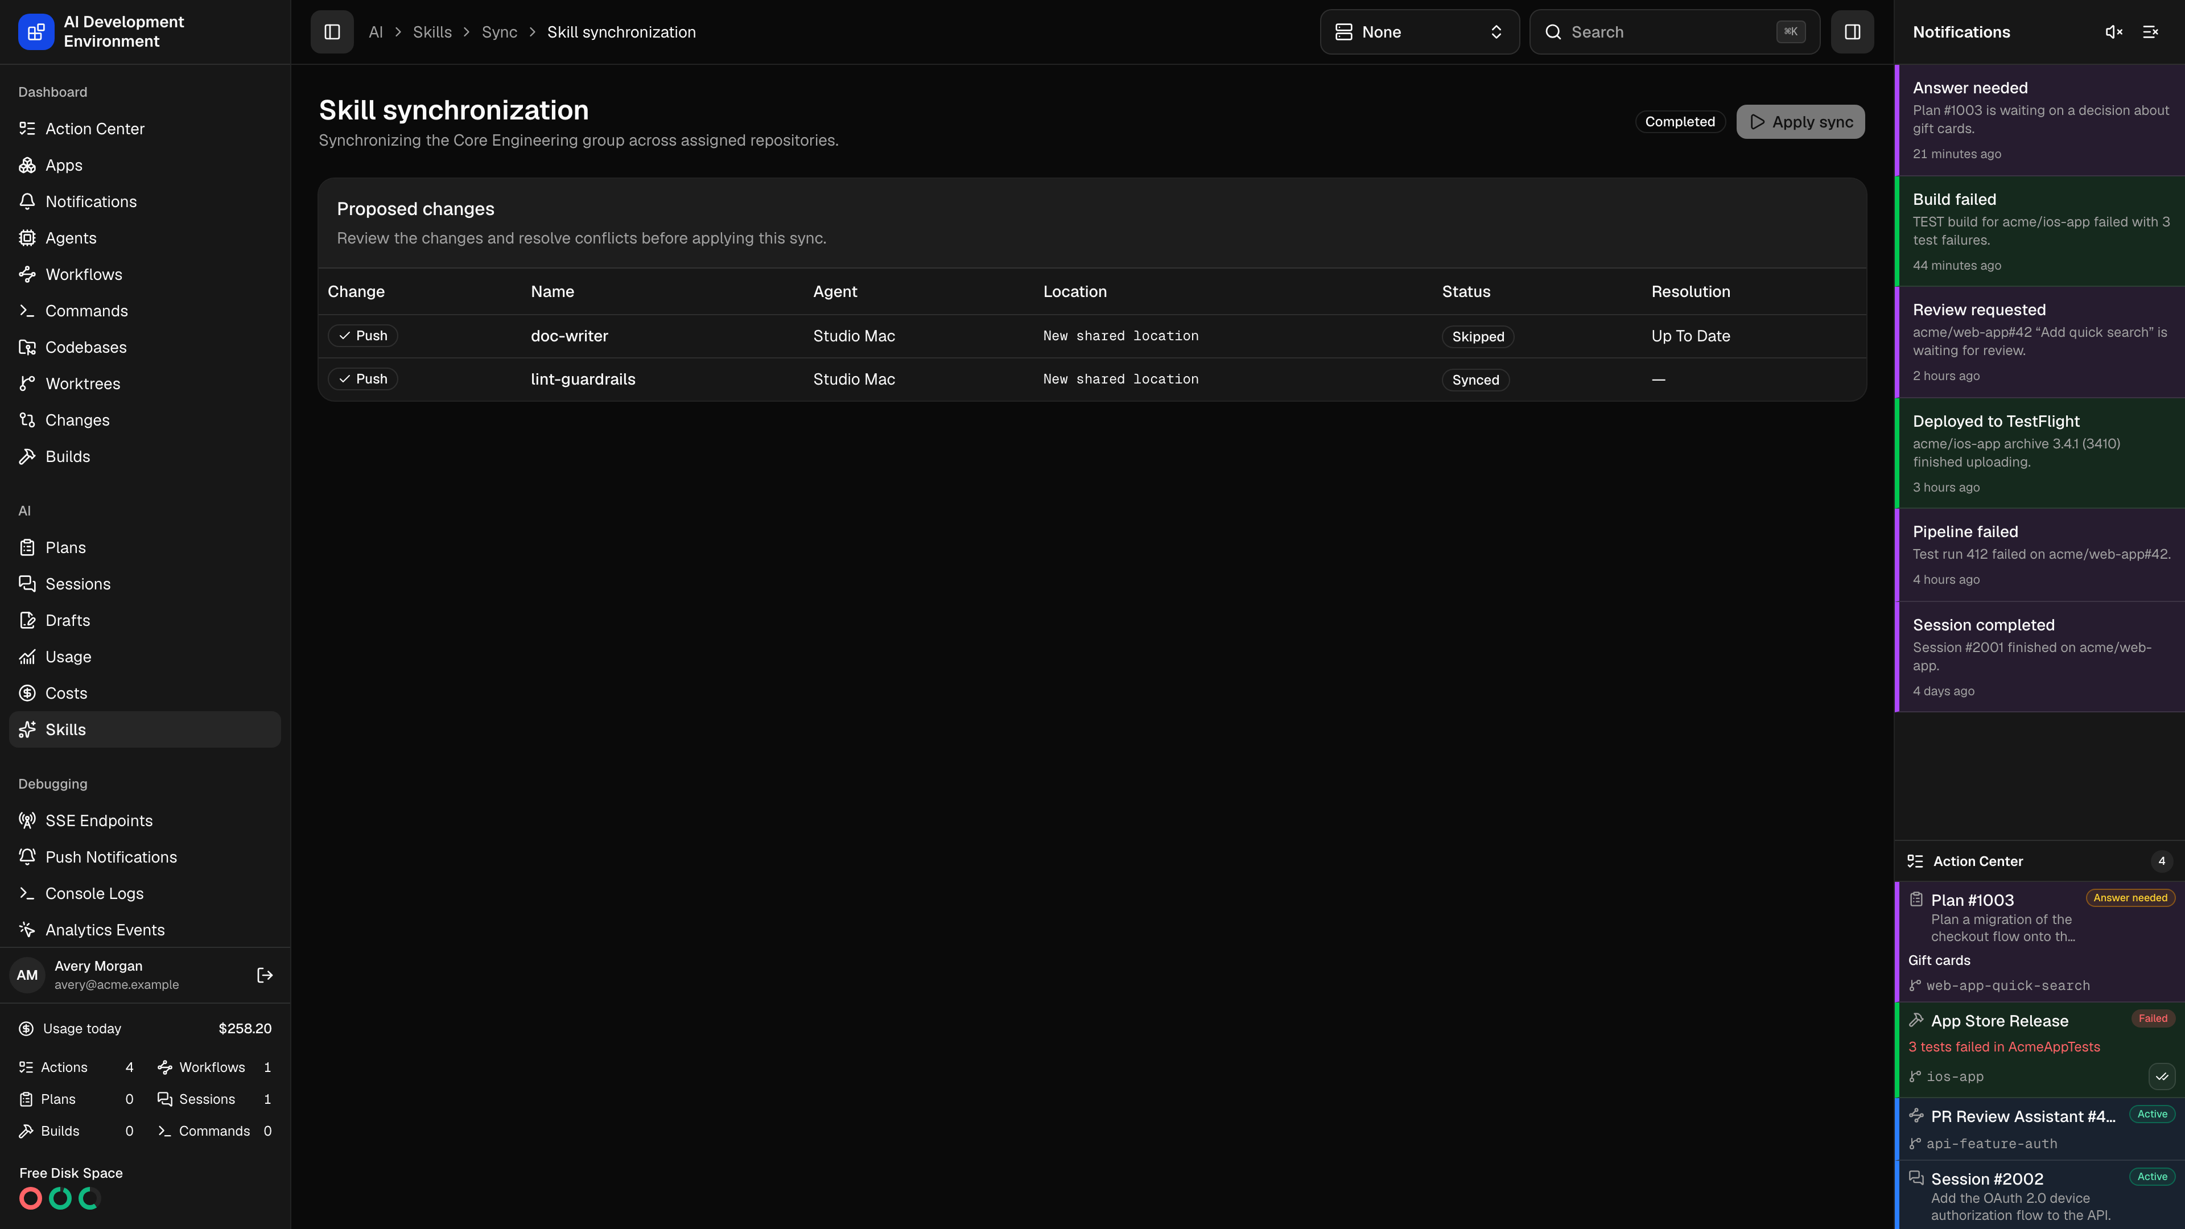Open the Build failed notification
This screenshot has height=1229, width=2185.
pos(2040,232)
